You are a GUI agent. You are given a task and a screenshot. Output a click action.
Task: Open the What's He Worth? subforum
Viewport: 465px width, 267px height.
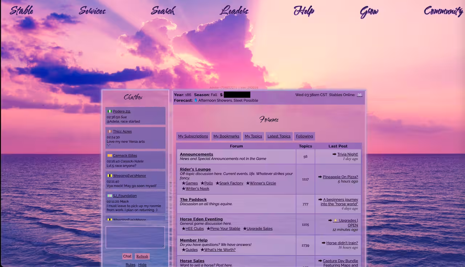pos(220,250)
